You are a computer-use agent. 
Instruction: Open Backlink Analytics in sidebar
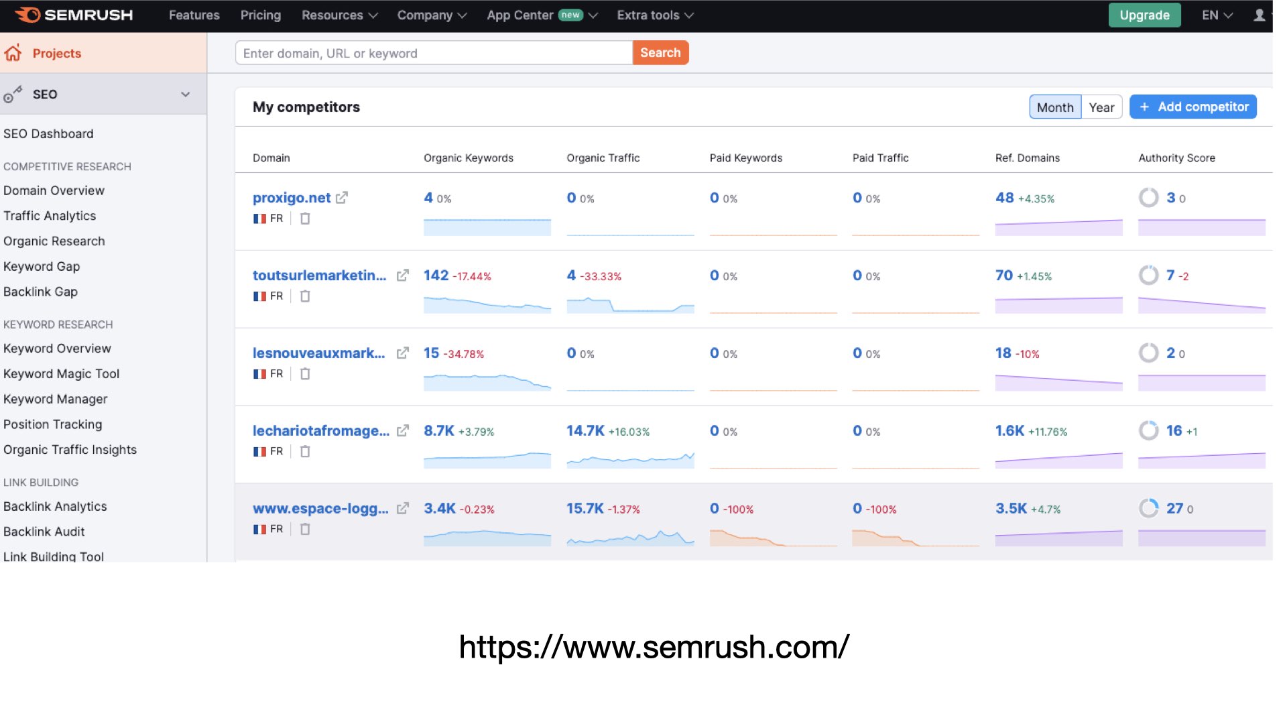pyautogui.click(x=55, y=507)
